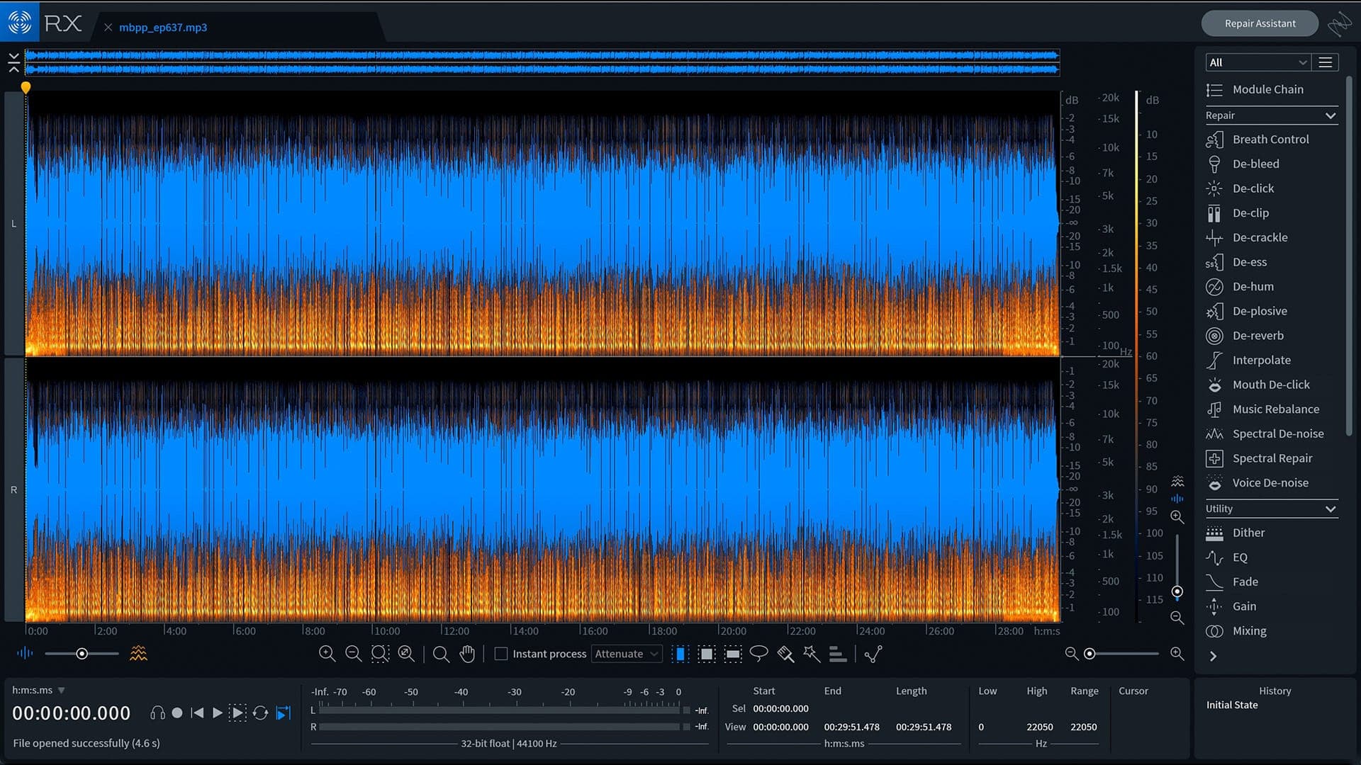This screenshot has width=1361, height=765.
Task: Select the Lasso selection tool
Action: 758,653
